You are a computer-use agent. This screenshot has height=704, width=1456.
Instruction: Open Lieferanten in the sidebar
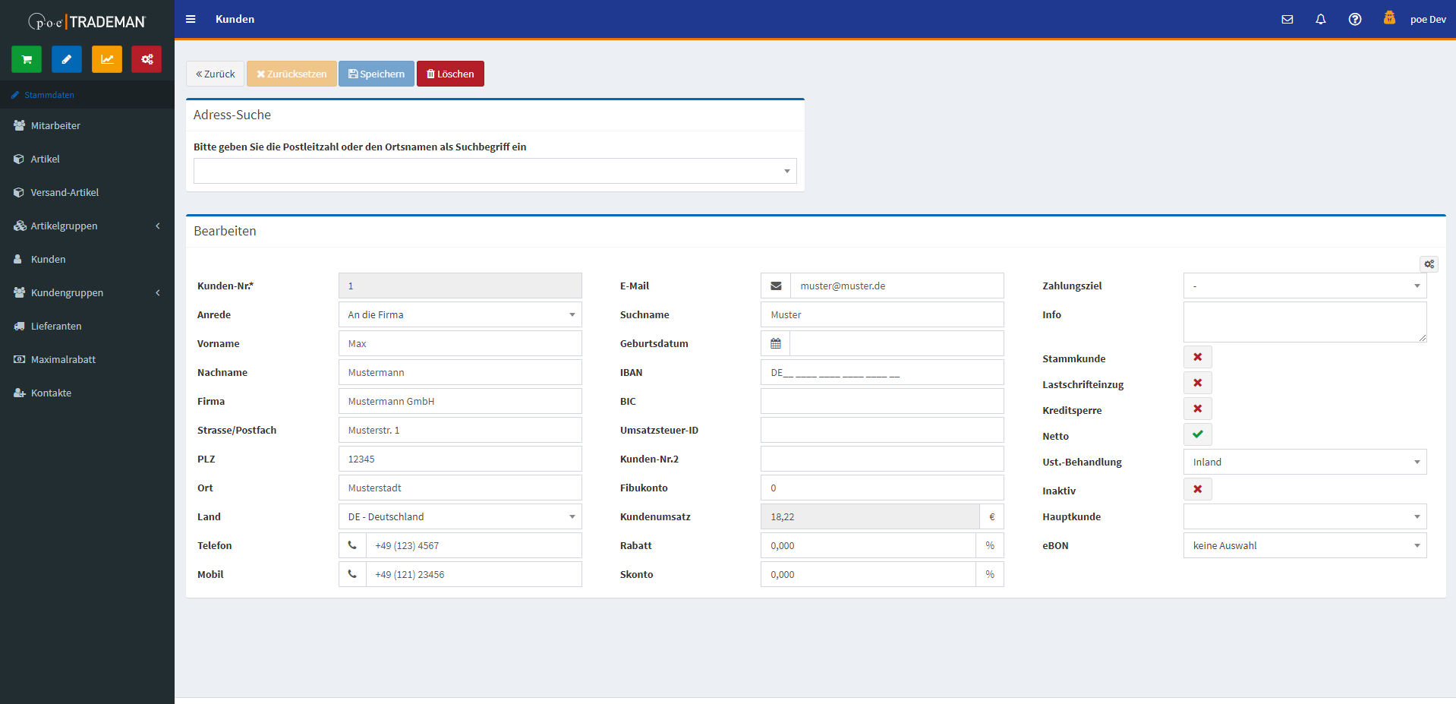pos(56,326)
